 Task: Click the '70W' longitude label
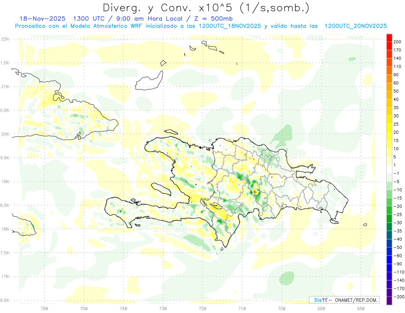click(x=282, y=308)
